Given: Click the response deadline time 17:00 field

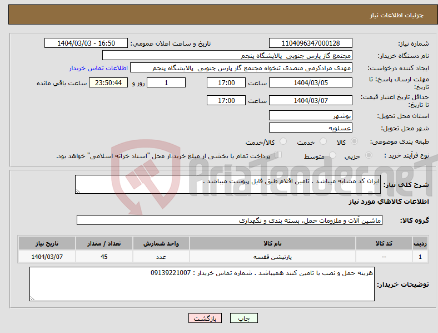Looking at the screenshot, I should coord(226,82).
